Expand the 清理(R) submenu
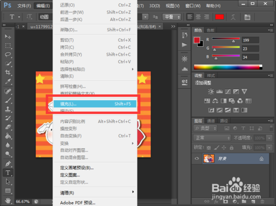The width and height of the screenshot is (276, 206). 95,193
